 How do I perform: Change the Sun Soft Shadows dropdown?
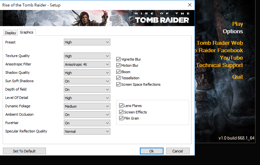click(87, 81)
